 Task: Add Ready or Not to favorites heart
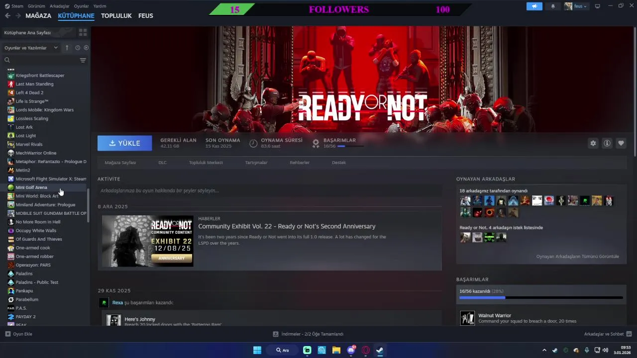coord(621,143)
